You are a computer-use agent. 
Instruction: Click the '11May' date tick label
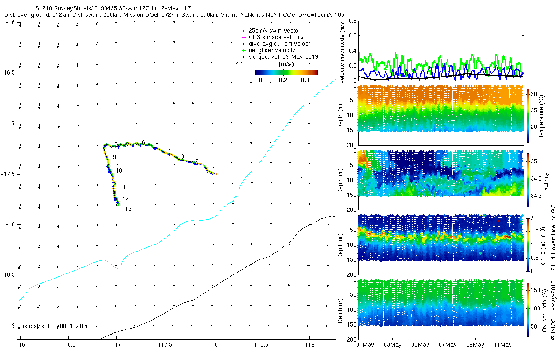[x=503, y=344]
